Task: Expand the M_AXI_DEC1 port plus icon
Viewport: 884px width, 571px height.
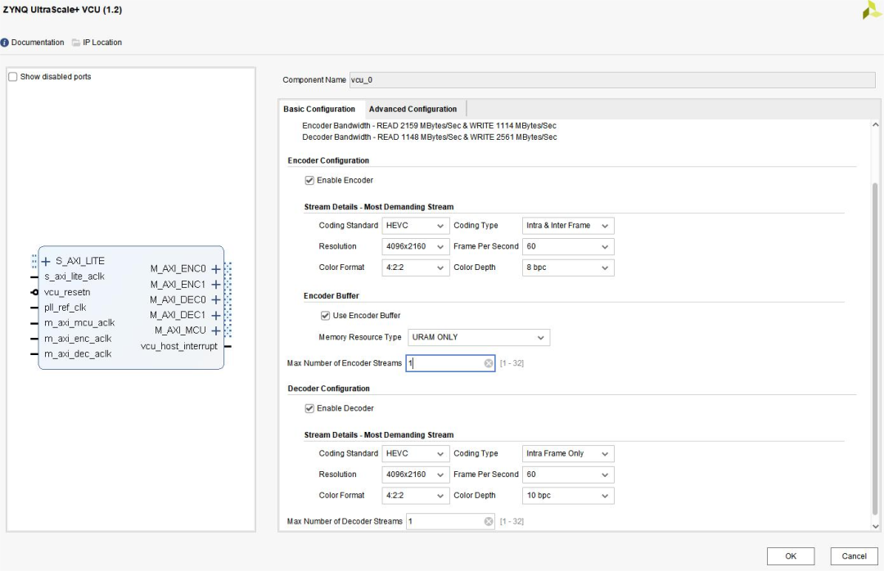Action: point(216,315)
